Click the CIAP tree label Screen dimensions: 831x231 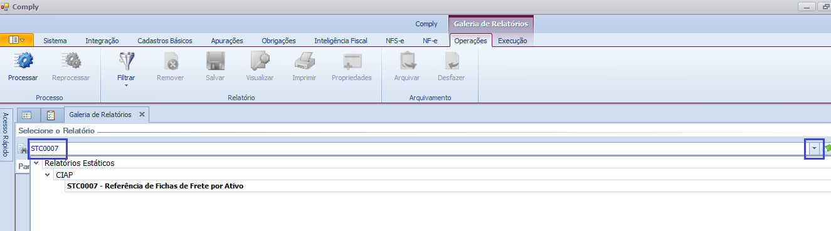(x=64, y=175)
